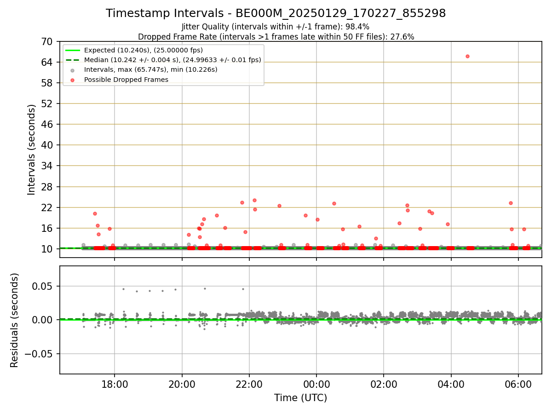Click the "52" y-axis tick label
Image resolution: width=552 pixels, height=414 pixels.
click(x=47, y=103)
